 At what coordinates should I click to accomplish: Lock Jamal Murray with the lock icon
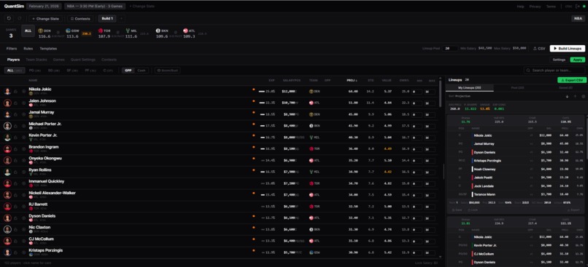coord(16,114)
